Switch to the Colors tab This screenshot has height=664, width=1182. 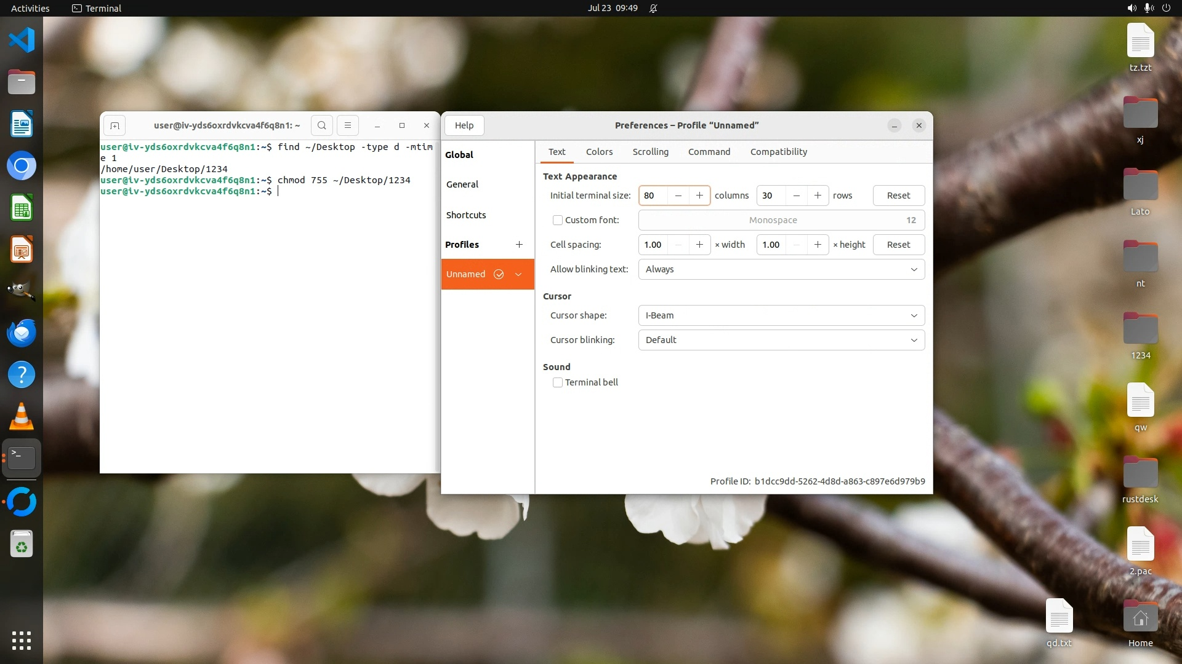[599, 152]
